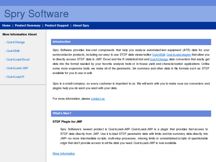Open the Home navigation item
The image size is (216, 162).
pyautogui.click(x=6, y=26)
